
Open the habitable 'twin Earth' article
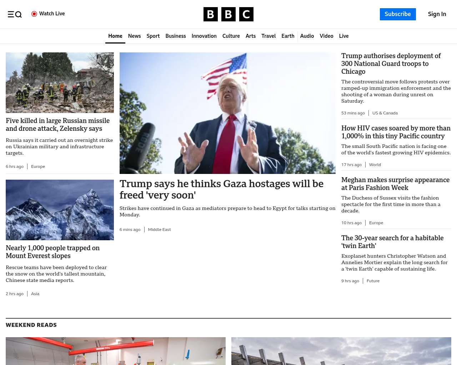392,242
